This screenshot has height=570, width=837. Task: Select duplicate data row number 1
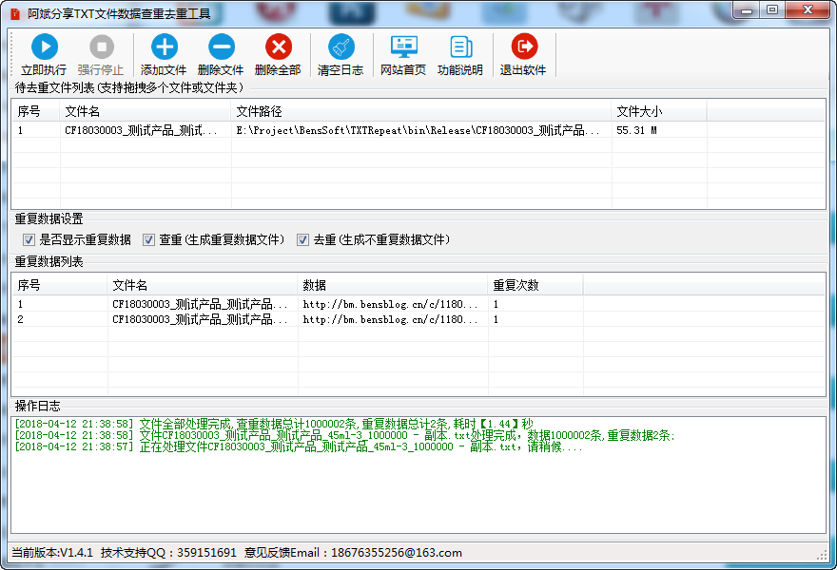point(418,304)
